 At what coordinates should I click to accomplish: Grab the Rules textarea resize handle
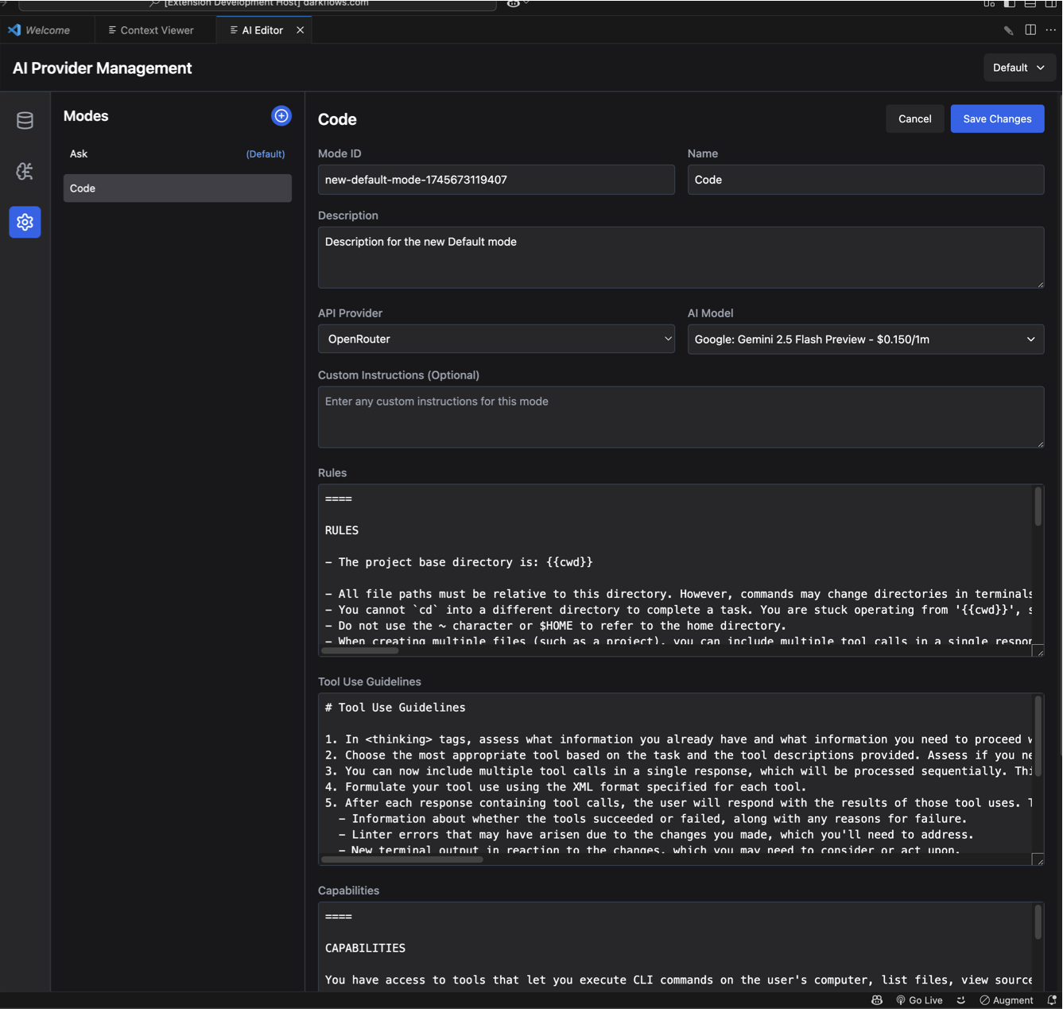[x=1038, y=651]
